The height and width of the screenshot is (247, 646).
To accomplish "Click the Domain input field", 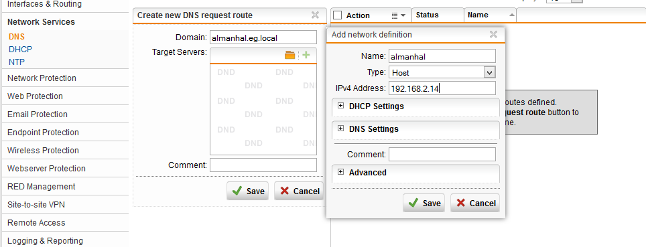I will click(x=263, y=37).
